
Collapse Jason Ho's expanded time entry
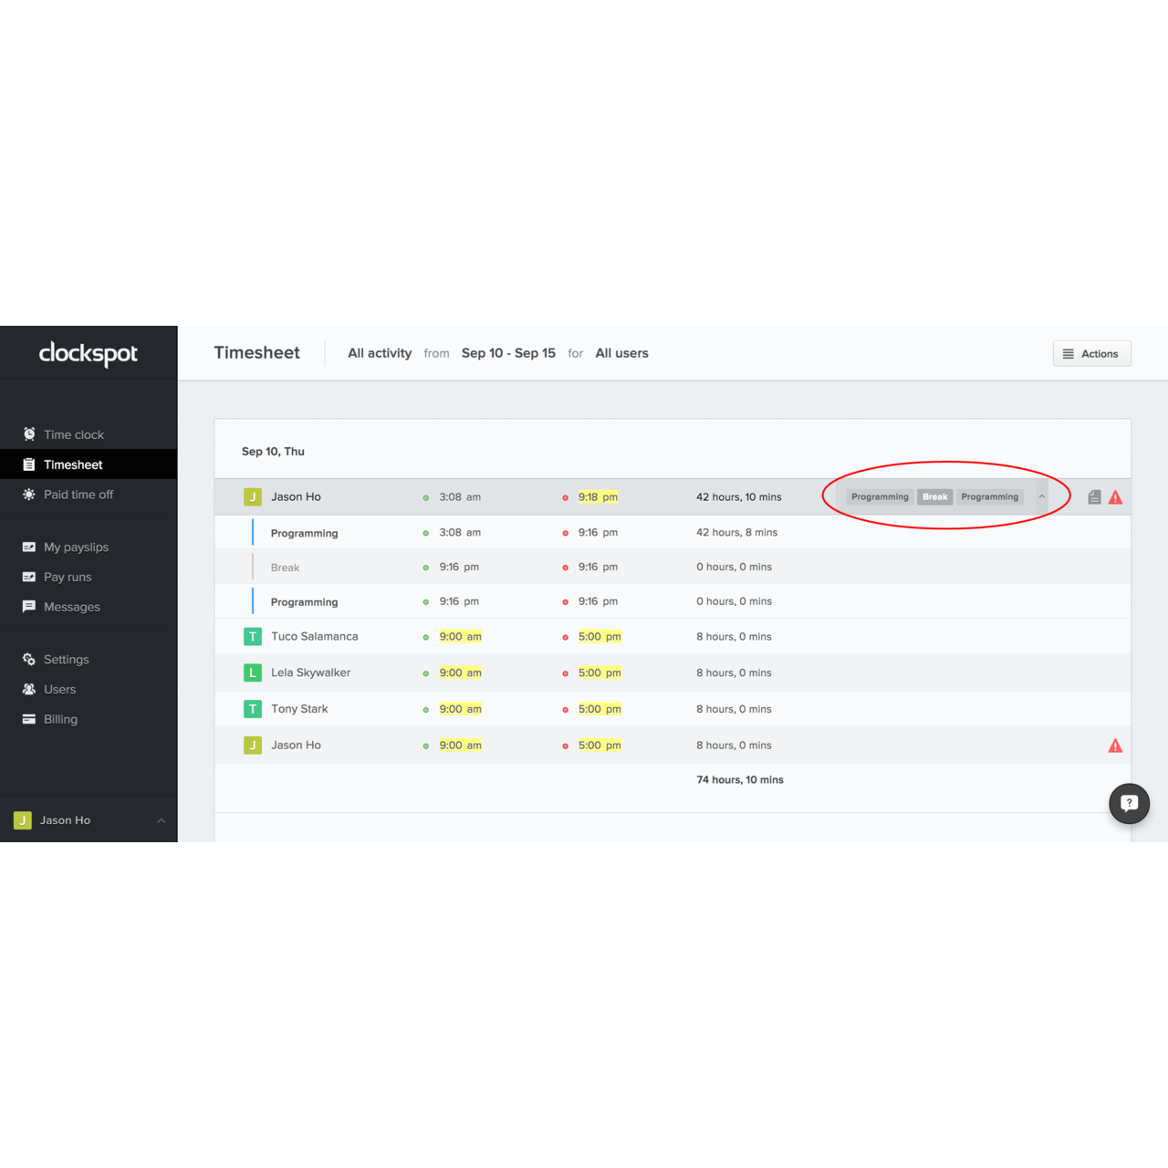click(x=1041, y=497)
